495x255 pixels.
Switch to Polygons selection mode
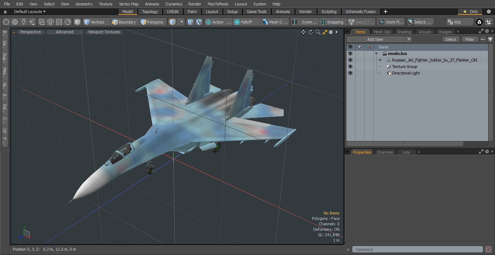153,22
